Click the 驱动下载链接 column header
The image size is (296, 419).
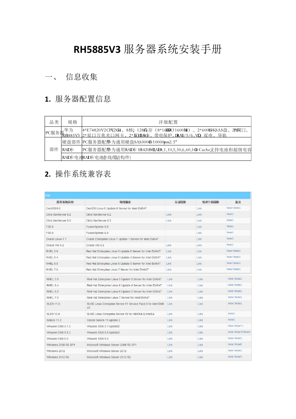coord(211,202)
